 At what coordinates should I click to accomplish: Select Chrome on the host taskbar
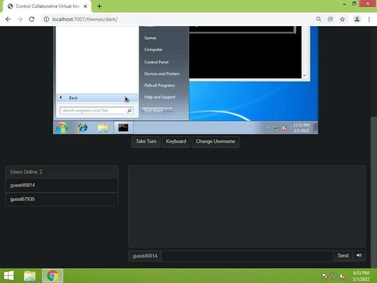coord(53,276)
